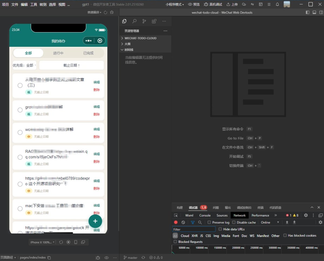The width and height of the screenshot is (324, 261).
Task: Click the 截止日期 sort button
Action: click(72, 65)
